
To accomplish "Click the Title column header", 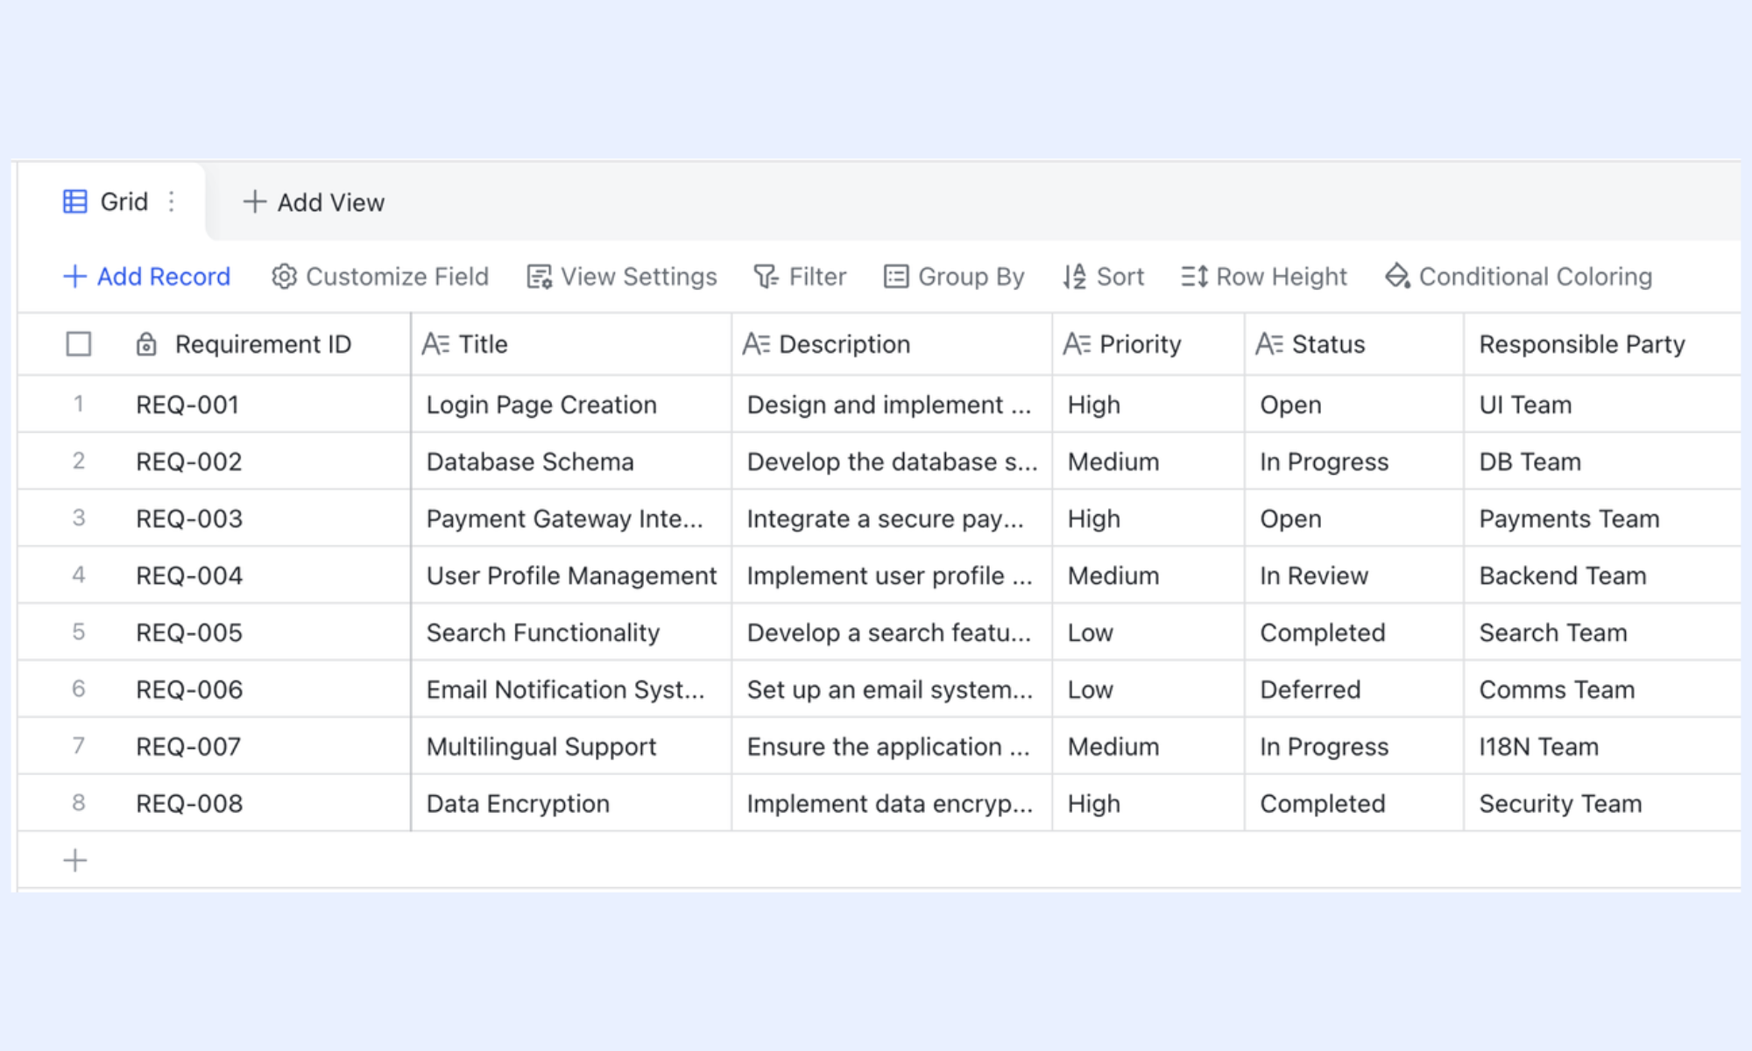I will point(571,344).
